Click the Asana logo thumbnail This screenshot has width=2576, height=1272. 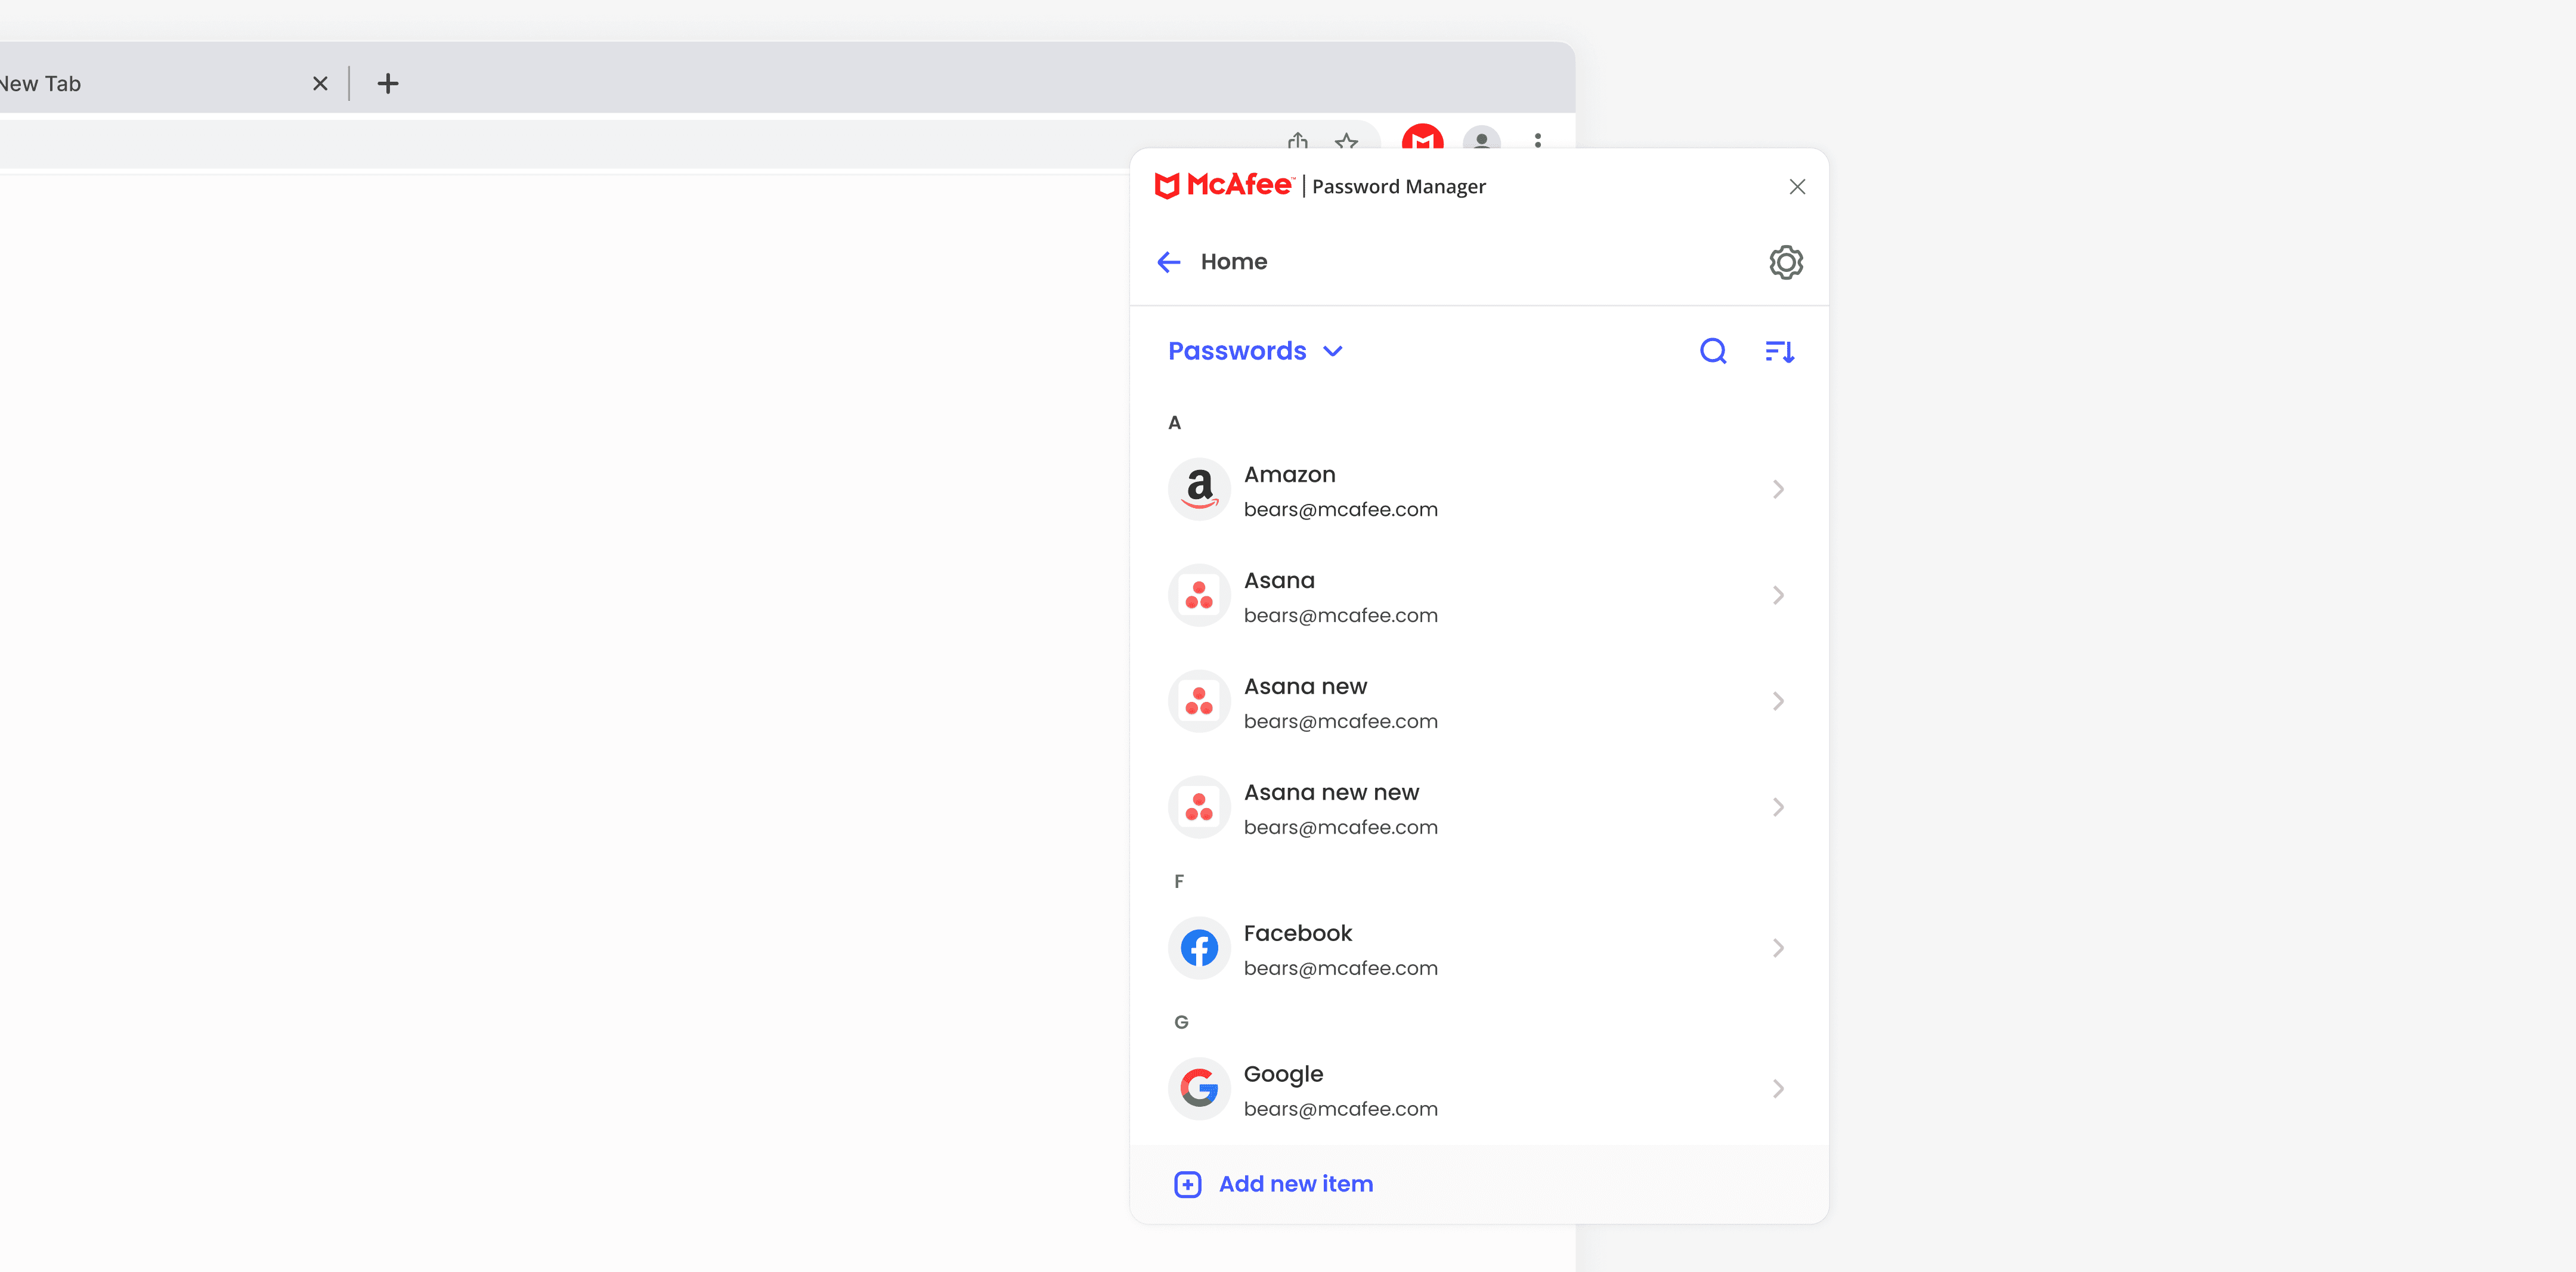click(x=1199, y=596)
